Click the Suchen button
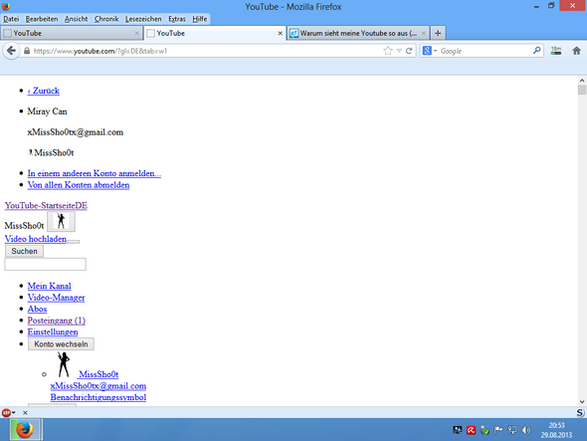 click(24, 251)
